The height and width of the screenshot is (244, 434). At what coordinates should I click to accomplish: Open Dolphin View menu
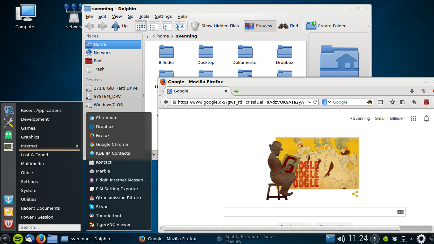point(117,17)
